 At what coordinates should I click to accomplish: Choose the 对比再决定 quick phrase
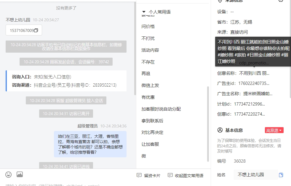coord(152,132)
